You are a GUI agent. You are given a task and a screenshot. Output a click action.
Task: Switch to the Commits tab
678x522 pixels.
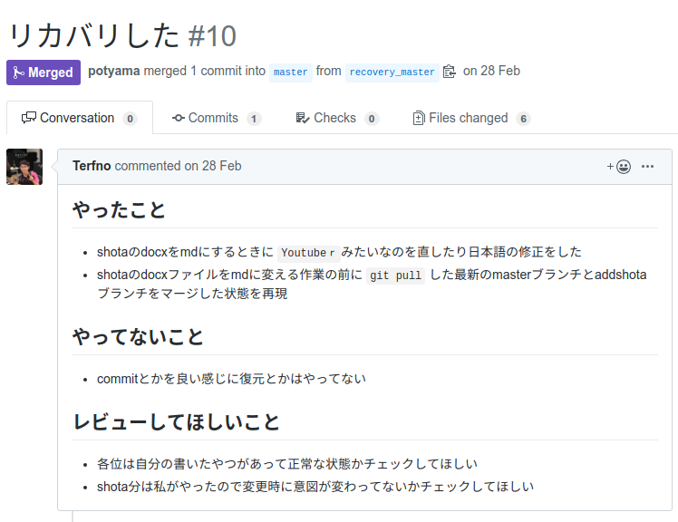pyautogui.click(x=217, y=118)
